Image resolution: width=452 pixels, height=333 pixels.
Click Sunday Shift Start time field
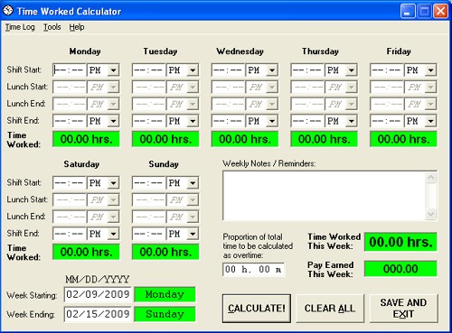click(149, 183)
